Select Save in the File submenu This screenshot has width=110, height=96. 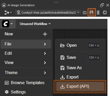pos(80,58)
